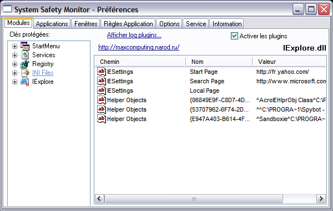The image size is (333, 211).
Task: Open the maxcomputing.narod.ru link
Action: pyautogui.click(x=139, y=47)
